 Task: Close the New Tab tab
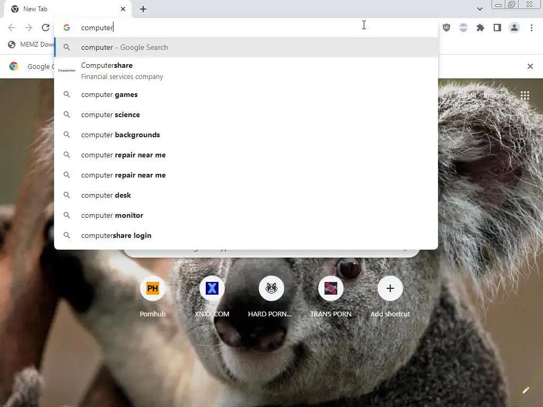click(x=123, y=9)
